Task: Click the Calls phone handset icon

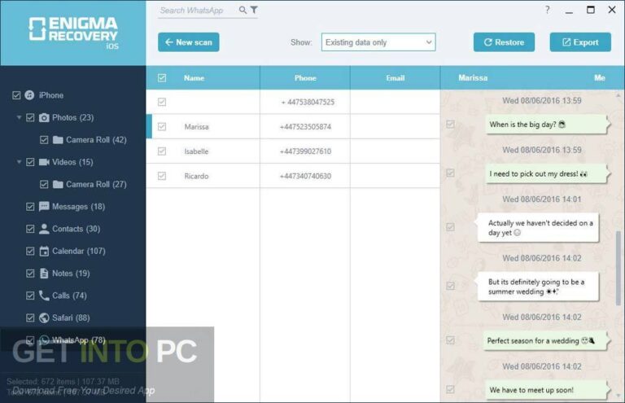Action: (44, 296)
